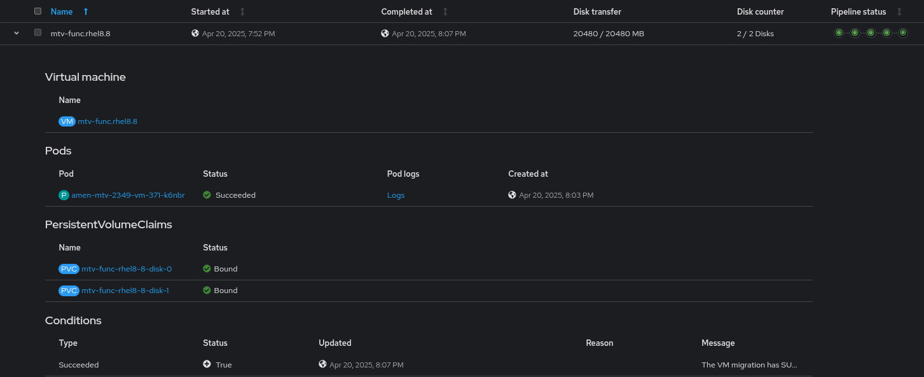Click the Disk transfer column header
This screenshot has height=377, width=924.
coord(597,11)
